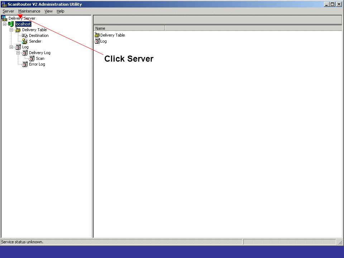344x258 pixels.
Task: Select Scan label in tree
Action: point(40,58)
